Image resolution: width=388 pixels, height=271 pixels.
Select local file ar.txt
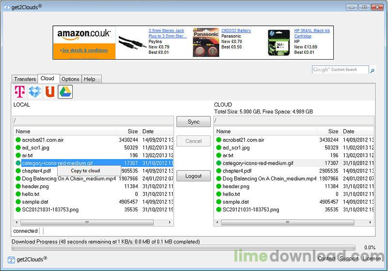coord(27,155)
